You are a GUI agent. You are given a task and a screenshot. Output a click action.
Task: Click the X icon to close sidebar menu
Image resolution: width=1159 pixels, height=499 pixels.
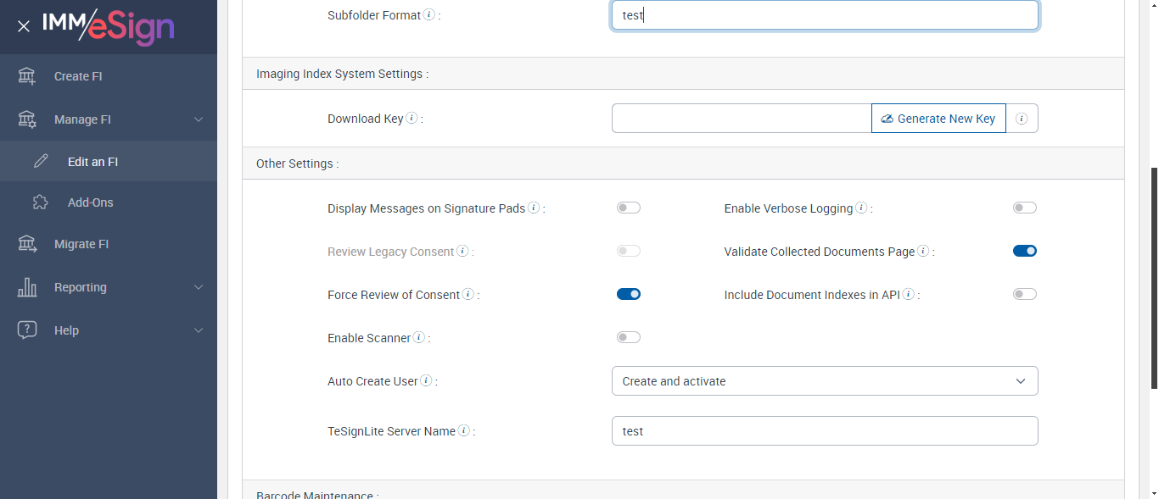coord(24,26)
